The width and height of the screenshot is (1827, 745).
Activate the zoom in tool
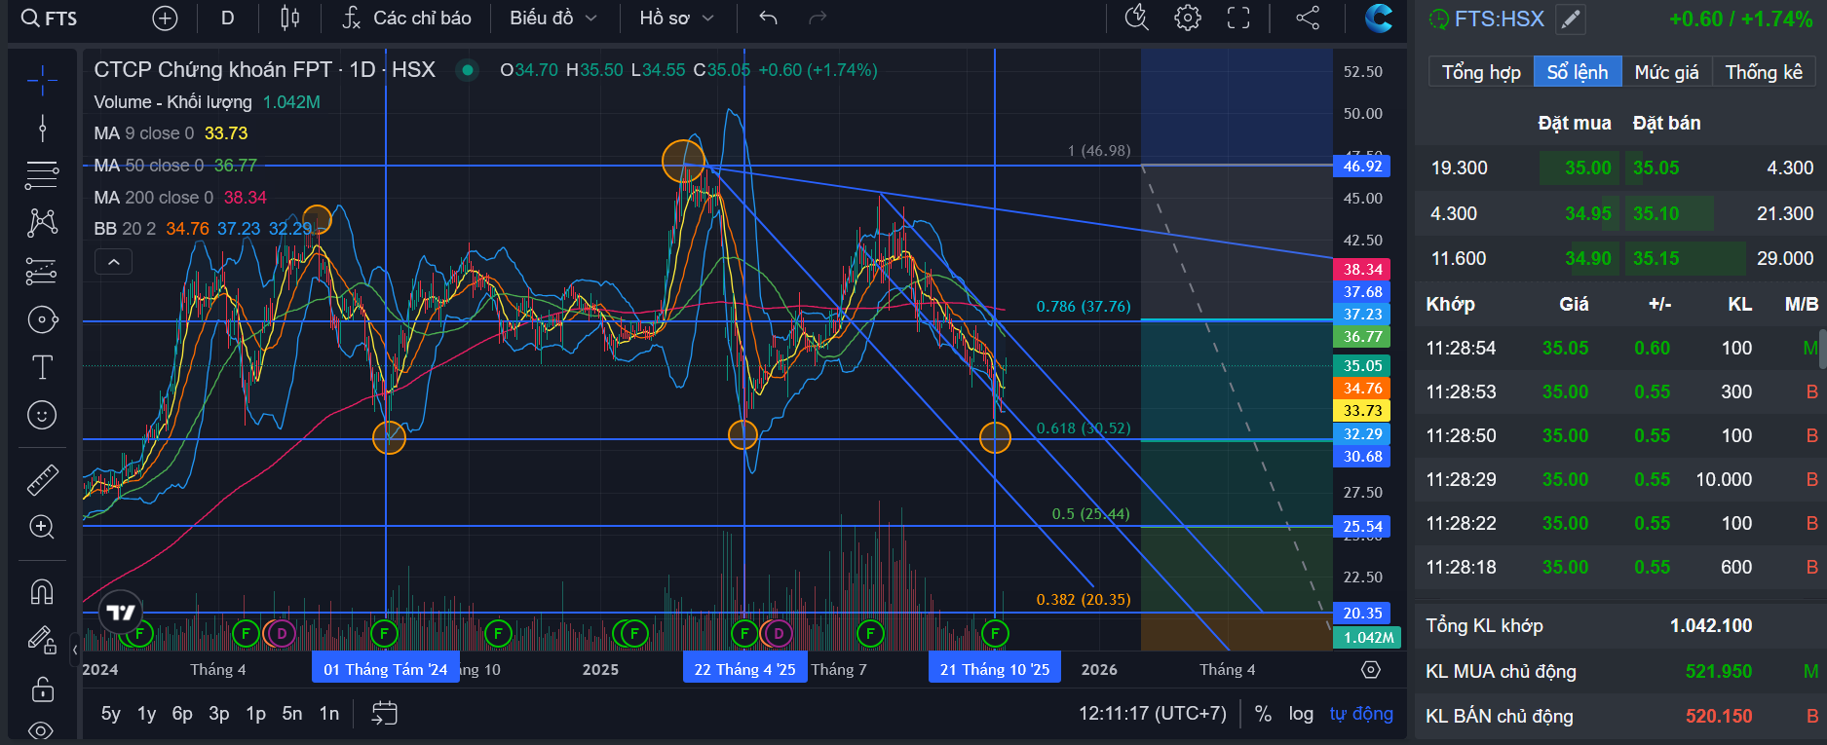(42, 527)
